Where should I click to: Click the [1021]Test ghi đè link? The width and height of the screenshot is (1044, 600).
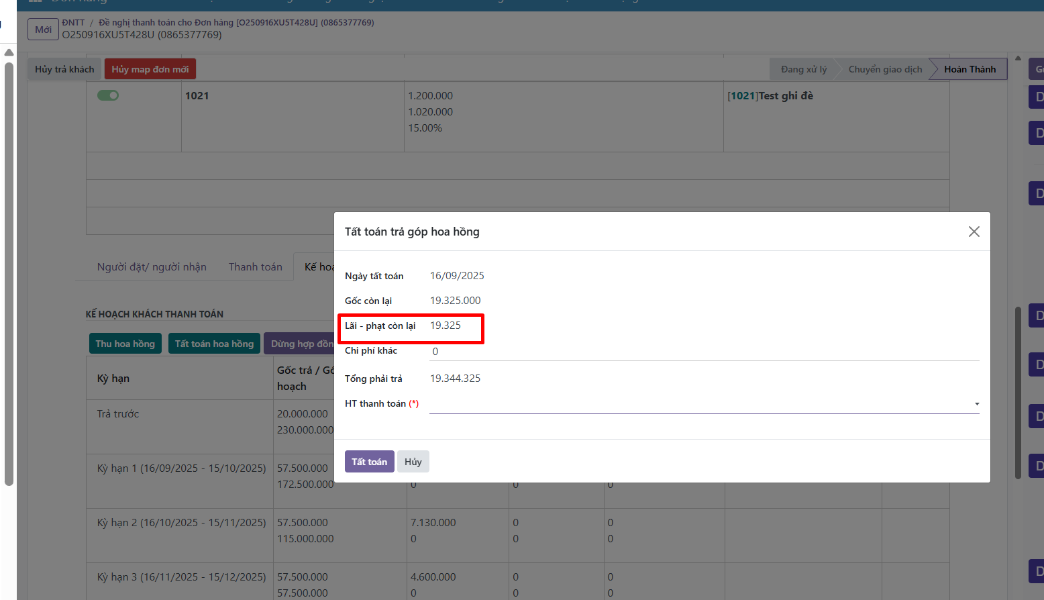(770, 96)
